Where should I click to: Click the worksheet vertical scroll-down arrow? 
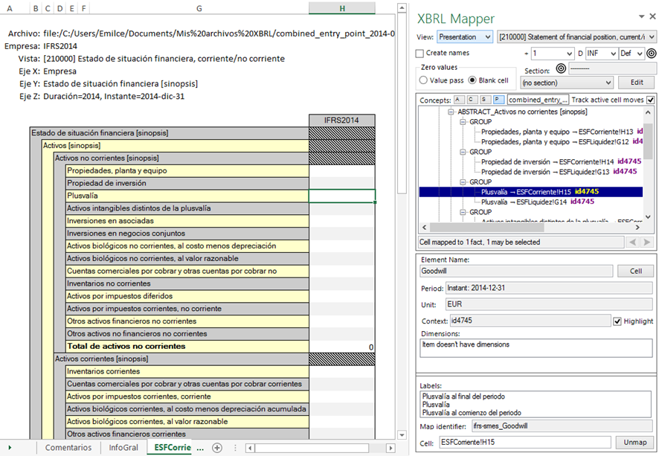[402, 435]
